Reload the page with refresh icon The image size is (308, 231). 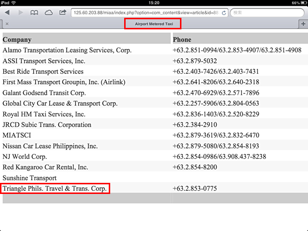pos(224,13)
